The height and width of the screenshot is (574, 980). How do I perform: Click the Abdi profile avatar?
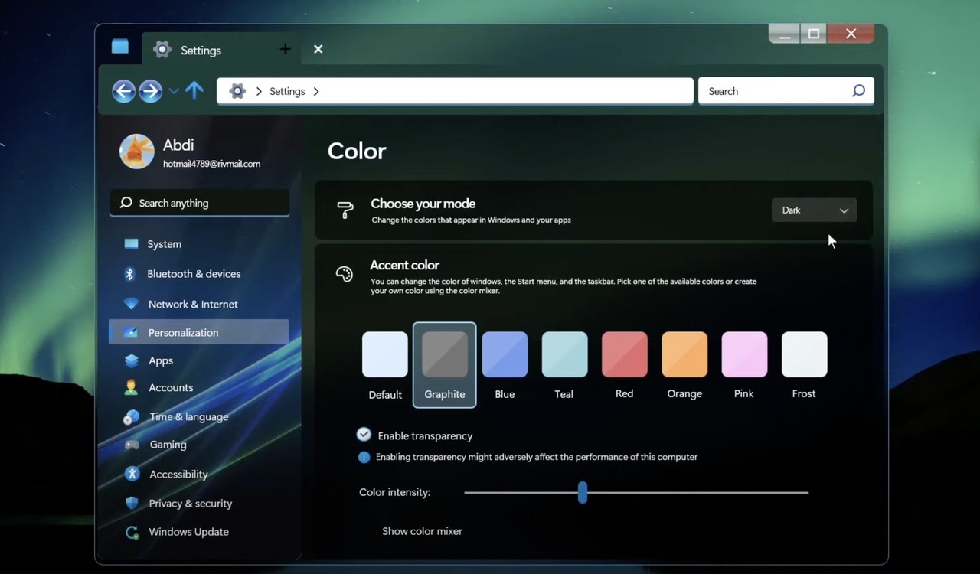pos(137,152)
